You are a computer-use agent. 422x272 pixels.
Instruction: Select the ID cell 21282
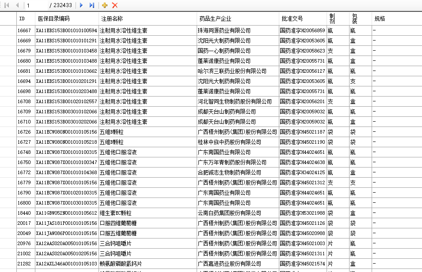coord(26,264)
